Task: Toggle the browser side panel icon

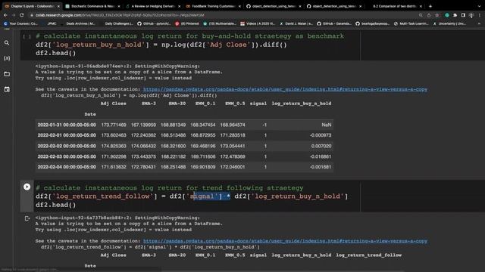Action: point(463,15)
